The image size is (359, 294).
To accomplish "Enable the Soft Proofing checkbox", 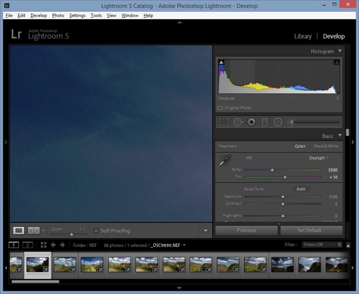I will pyautogui.click(x=96, y=230).
